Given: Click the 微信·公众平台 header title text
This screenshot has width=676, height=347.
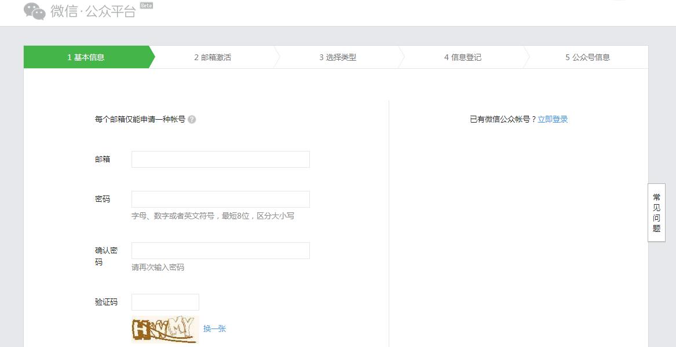Looking at the screenshot, I should (93, 11).
